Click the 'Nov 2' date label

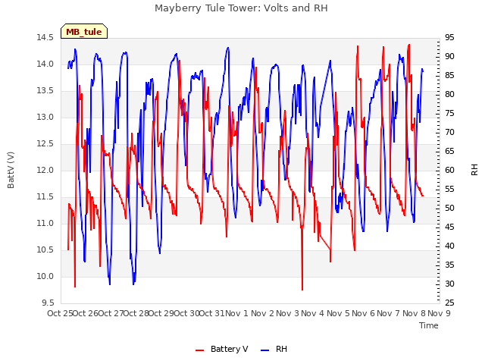click(262, 313)
